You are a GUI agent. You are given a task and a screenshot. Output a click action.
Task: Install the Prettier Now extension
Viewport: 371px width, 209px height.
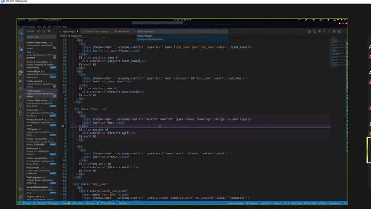(x=53, y=116)
